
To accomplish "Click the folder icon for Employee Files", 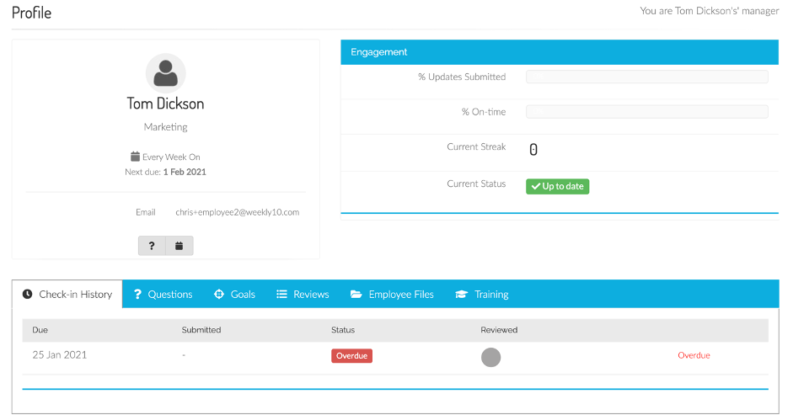I will point(356,295).
